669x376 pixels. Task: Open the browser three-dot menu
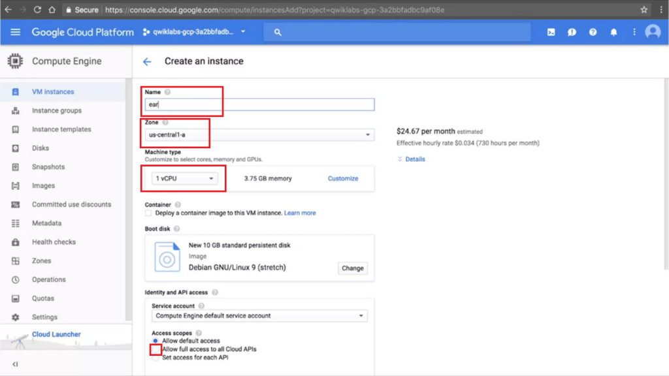pos(661,9)
